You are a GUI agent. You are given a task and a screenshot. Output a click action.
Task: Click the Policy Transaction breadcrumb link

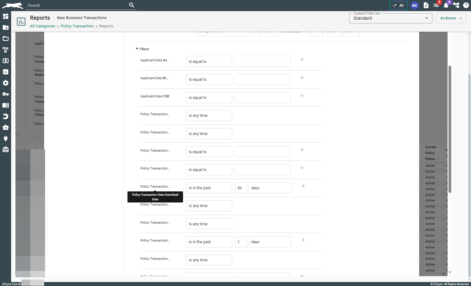click(x=77, y=26)
